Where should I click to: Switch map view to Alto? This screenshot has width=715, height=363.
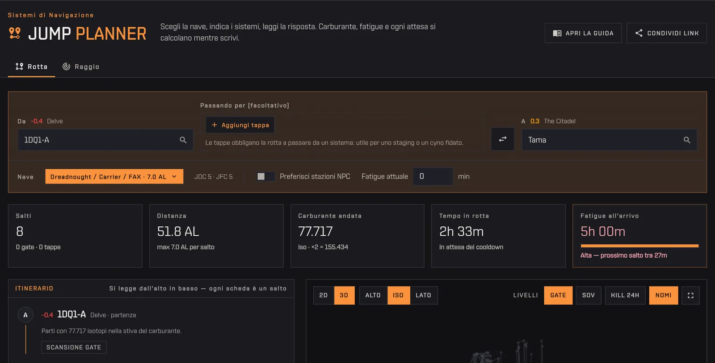click(373, 295)
